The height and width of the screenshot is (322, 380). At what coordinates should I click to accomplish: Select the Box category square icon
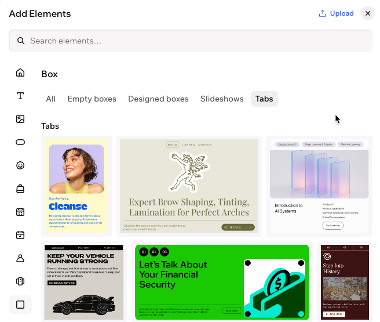[20, 305]
